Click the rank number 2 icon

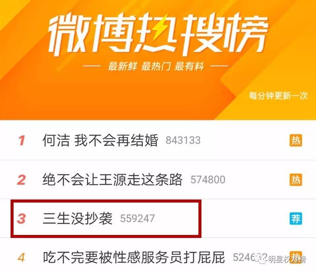(21, 180)
